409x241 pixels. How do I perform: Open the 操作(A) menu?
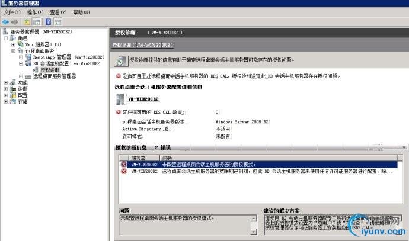click(x=35, y=12)
